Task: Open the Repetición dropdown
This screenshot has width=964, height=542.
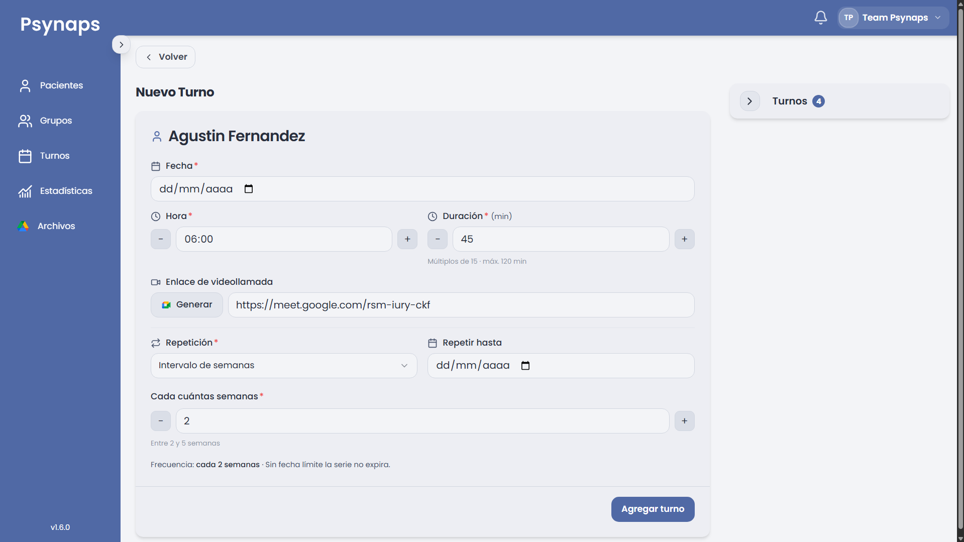Action: [x=284, y=366]
